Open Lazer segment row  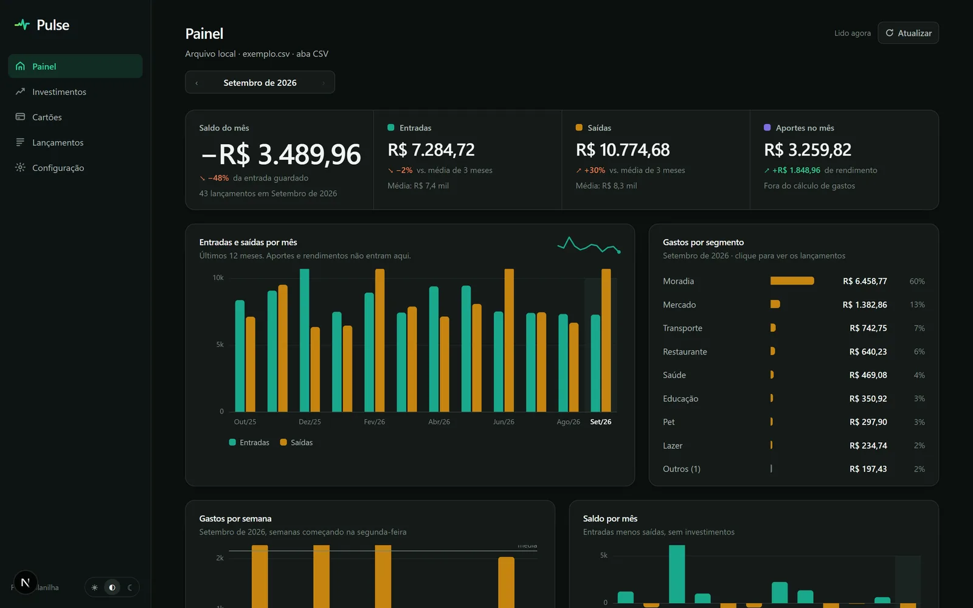tap(794, 446)
